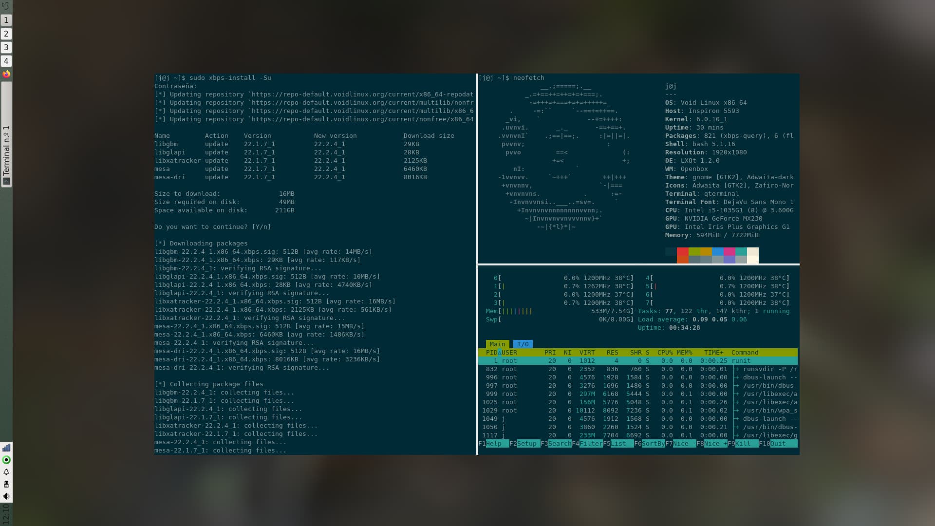The height and width of the screenshot is (526, 935).
Task: Switch to workspace 2 in the pager
Action: tap(6, 34)
